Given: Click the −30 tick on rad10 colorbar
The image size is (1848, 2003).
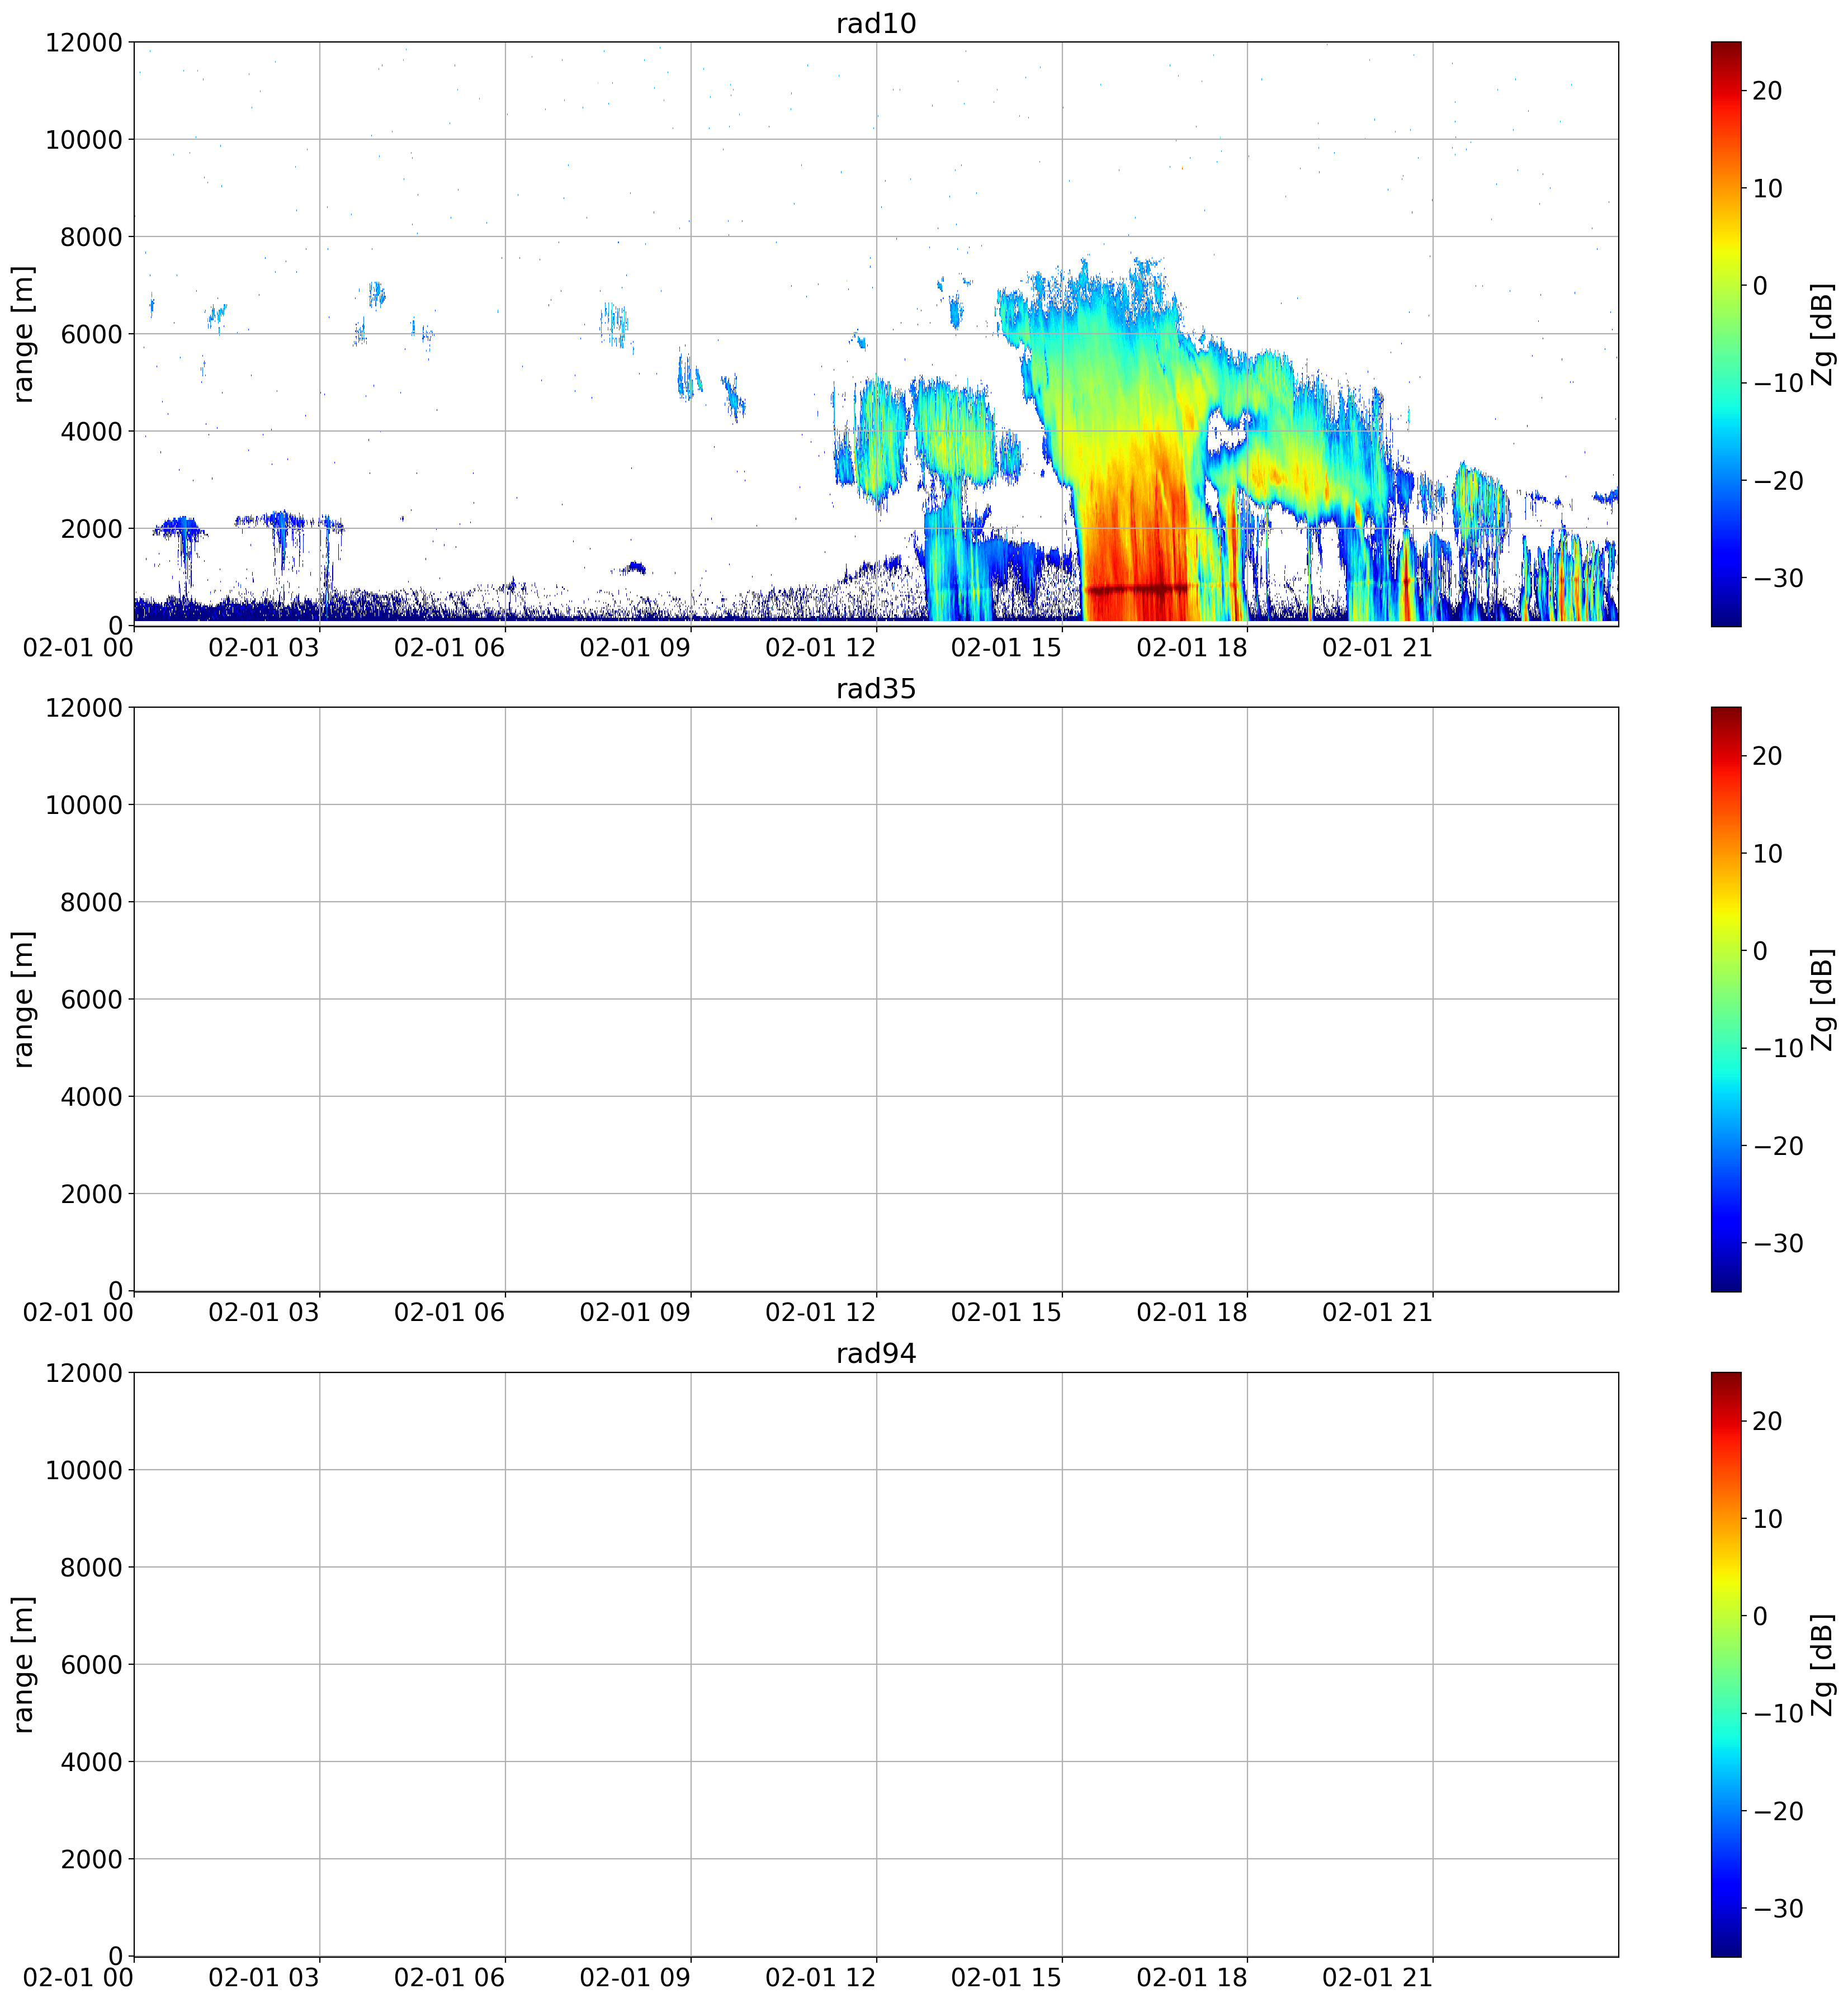Looking at the screenshot, I should click(1779, 578).
